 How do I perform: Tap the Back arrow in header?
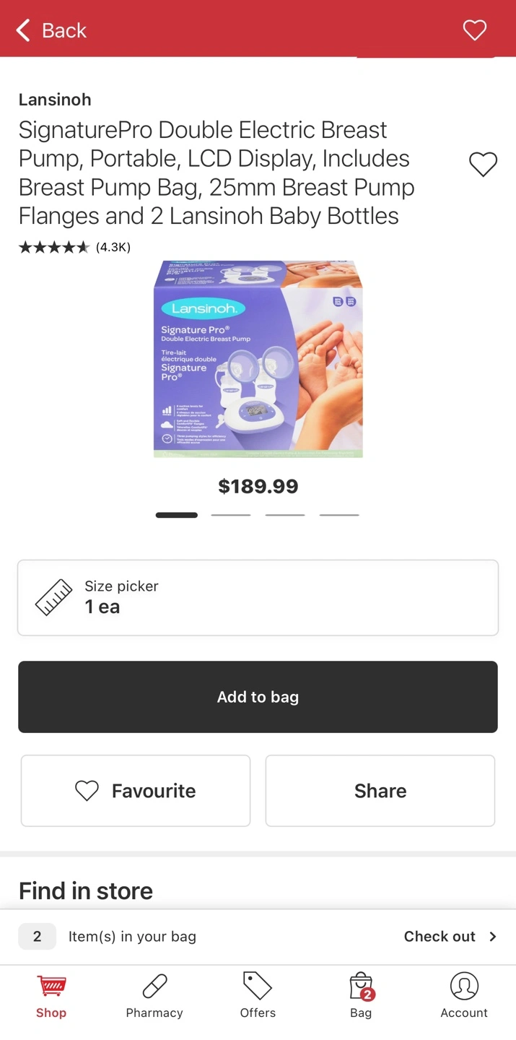coord(24,30)
